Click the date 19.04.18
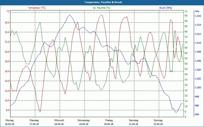204x127 pixels. 84,124
